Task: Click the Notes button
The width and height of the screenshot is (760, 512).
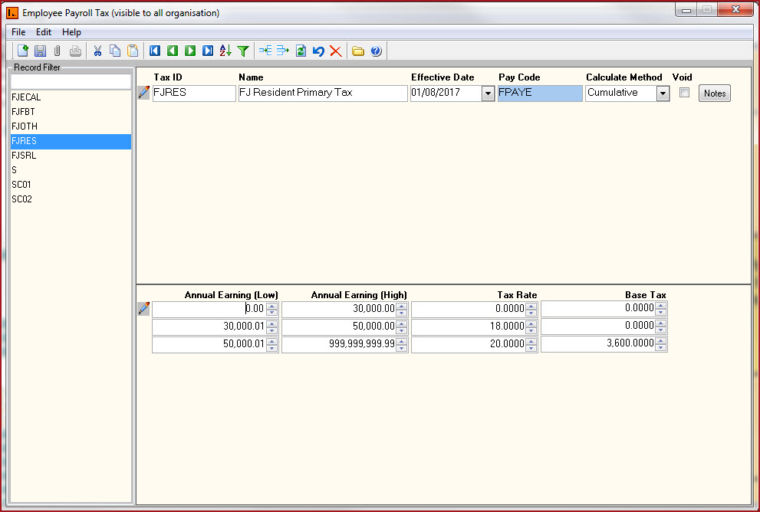Action: tap(715, 94)
